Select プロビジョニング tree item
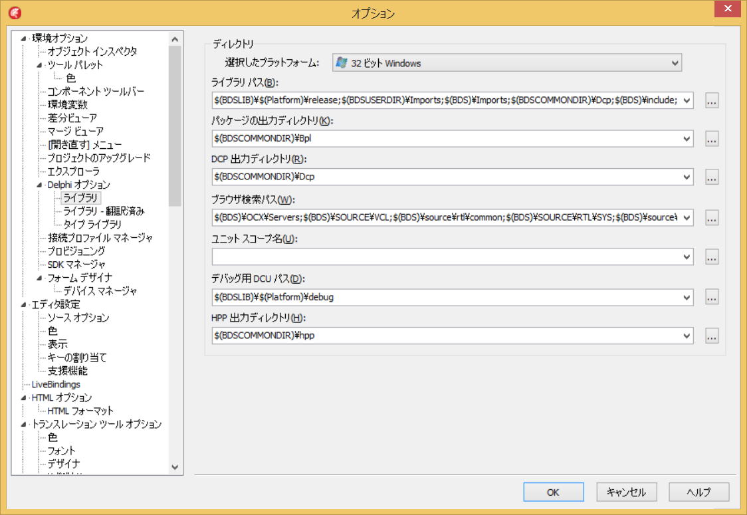 pos(76,251)
